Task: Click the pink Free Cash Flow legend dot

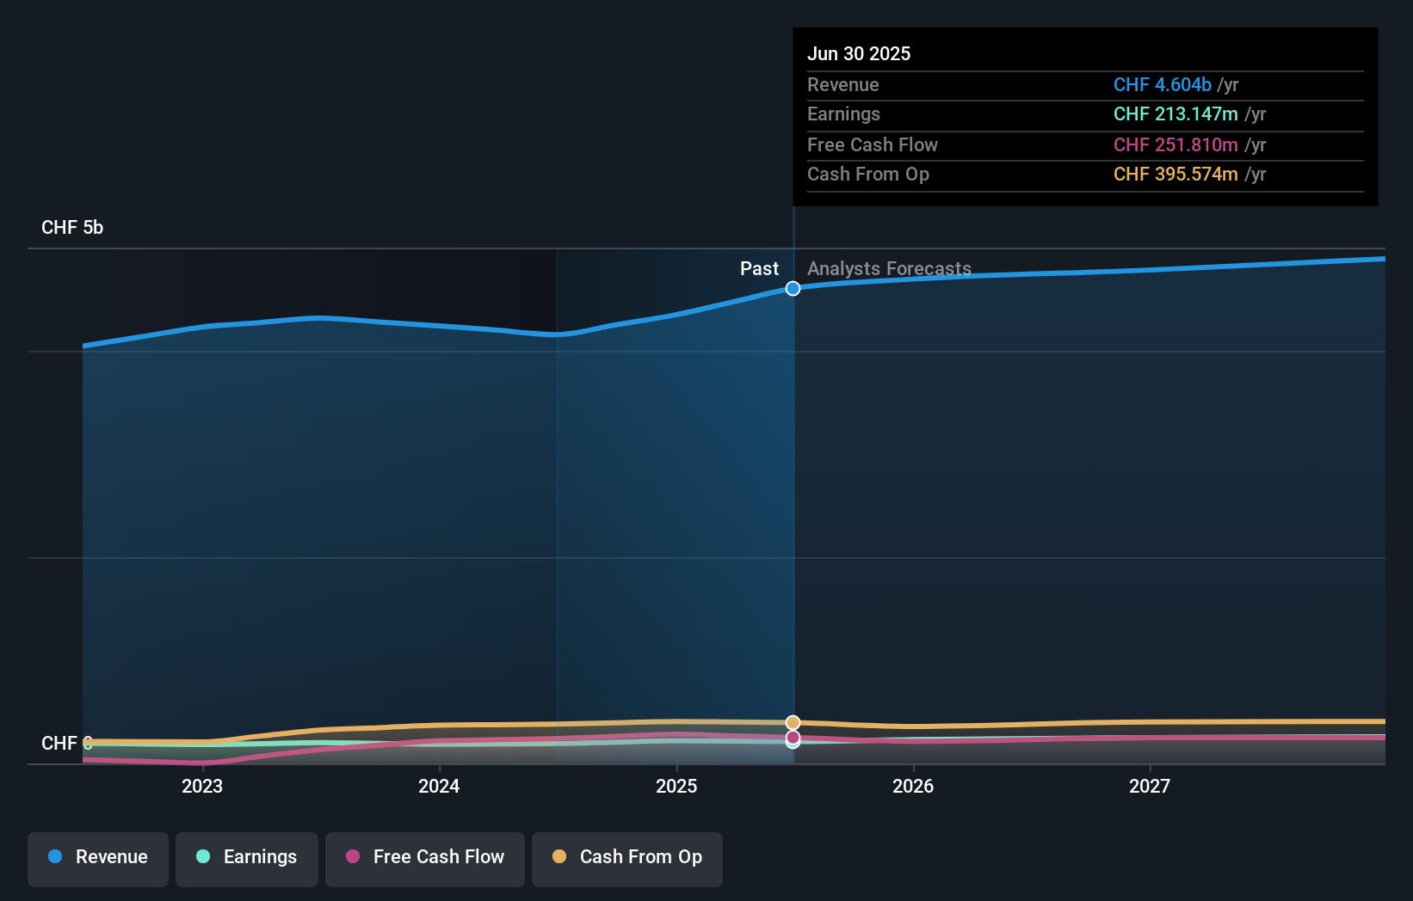Action: tap(351, 857)
